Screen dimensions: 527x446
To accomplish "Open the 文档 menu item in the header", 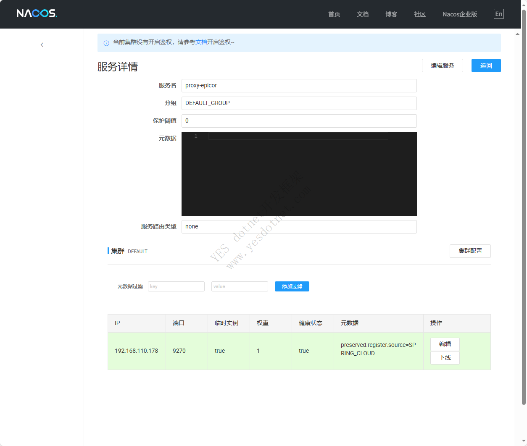I will click(363, 14).
